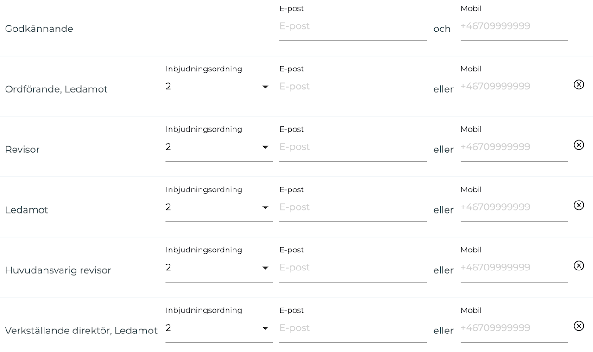This screenshot has width=593, height=352.
Task: Expand Inbjudningsordning for Huvudansvarig revisor
Action: (219, 268)
